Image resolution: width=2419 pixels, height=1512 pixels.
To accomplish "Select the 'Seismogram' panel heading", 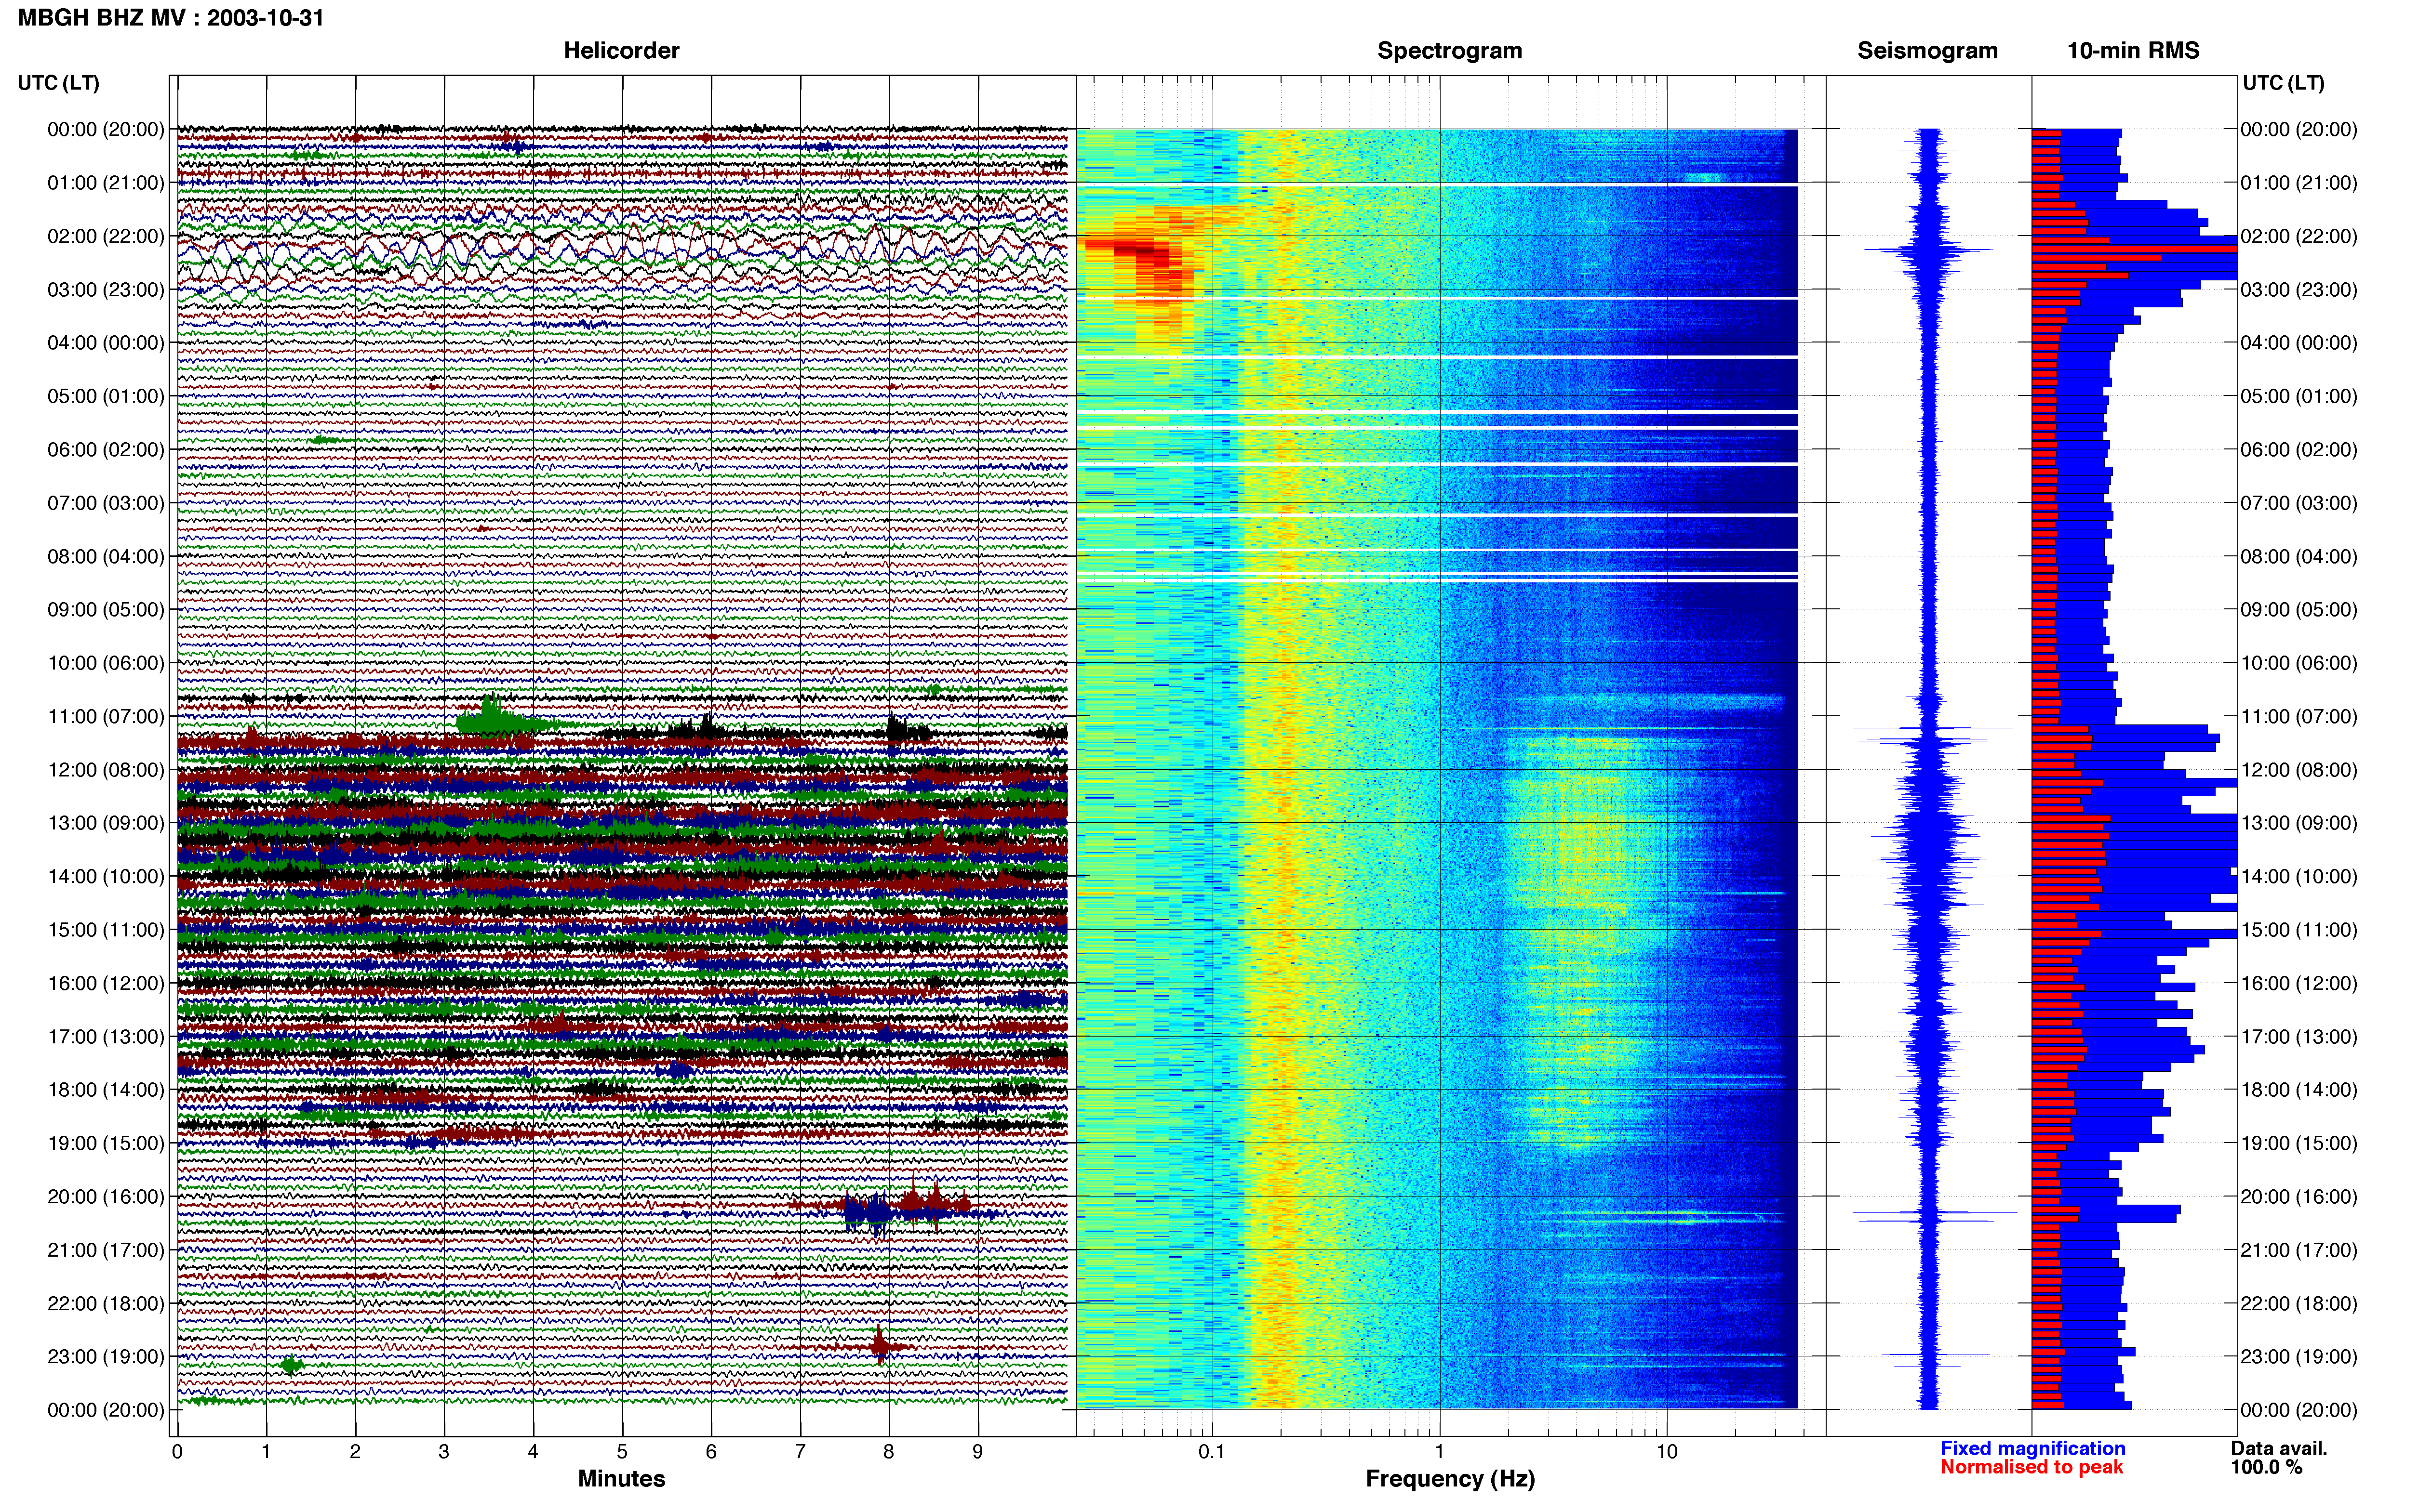I will click(1927, 51).
